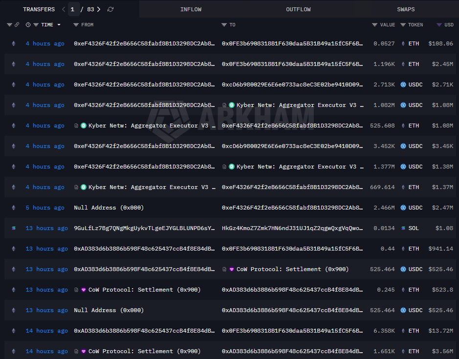Screen dimensions: 459x359
Task: Click Ethereum chain icon on $13.72M row
Action: [x=14, y=331]
